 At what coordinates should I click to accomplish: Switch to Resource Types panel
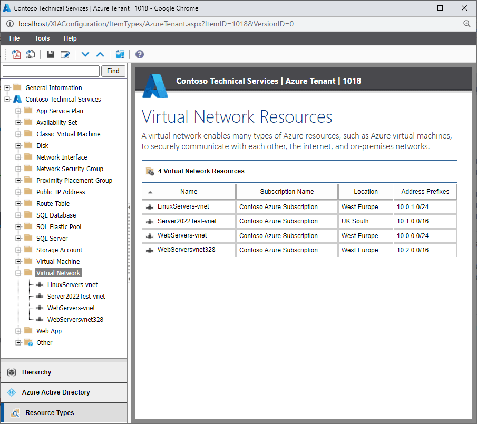coord(64,413)
